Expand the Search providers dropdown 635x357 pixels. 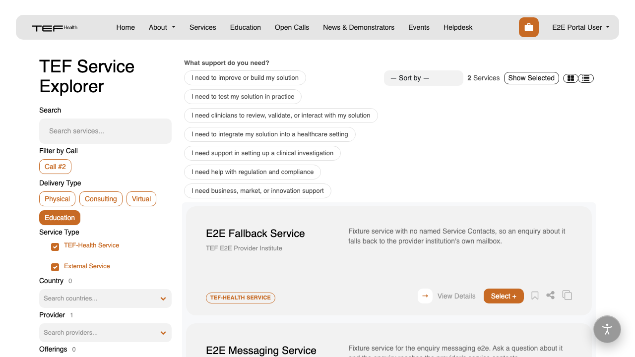[x=105, y=333]
